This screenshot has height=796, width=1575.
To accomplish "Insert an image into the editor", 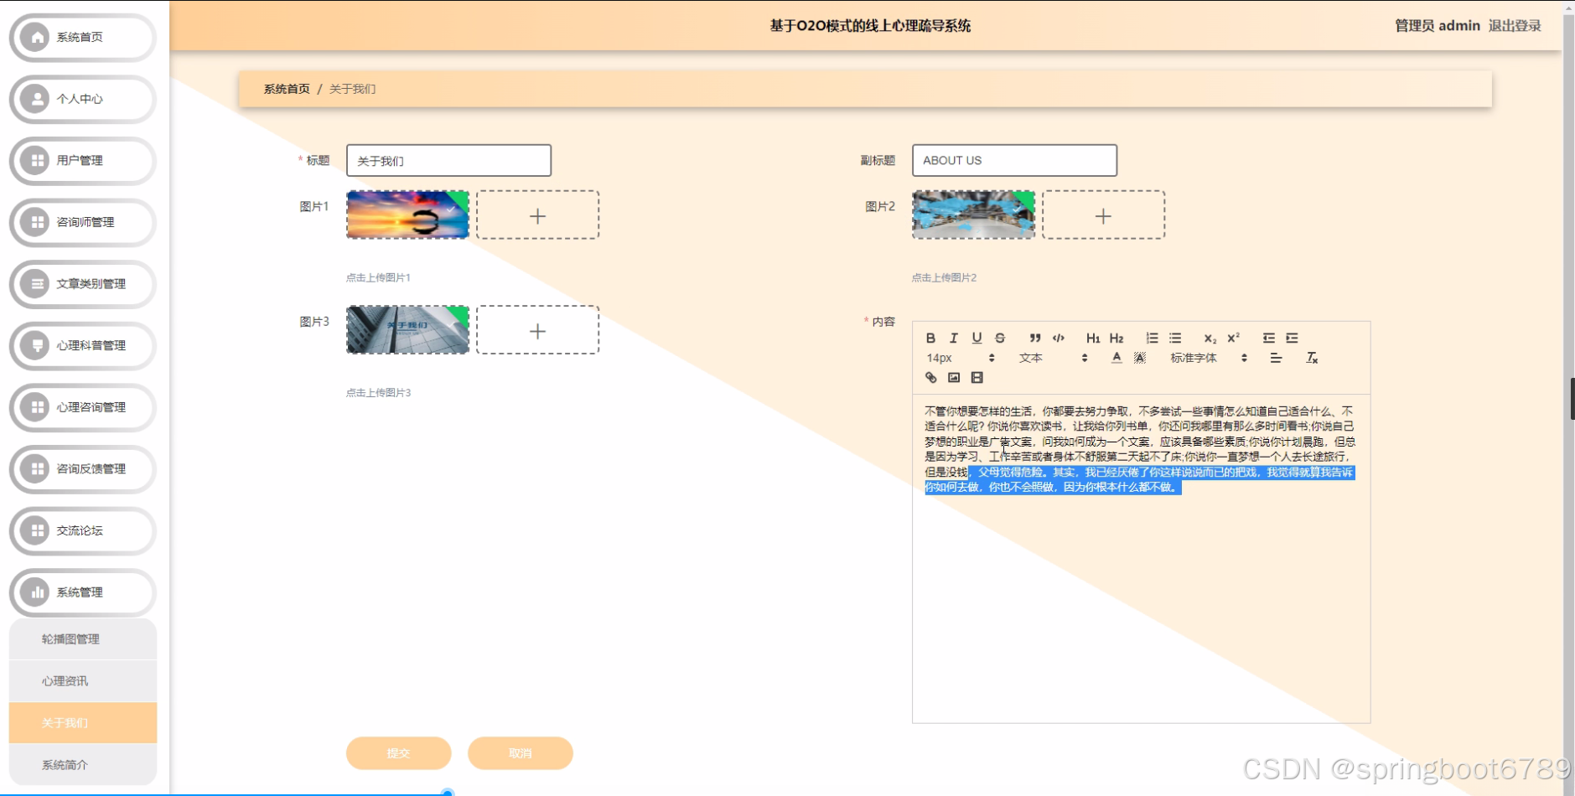I will click(x=954, y=378).
